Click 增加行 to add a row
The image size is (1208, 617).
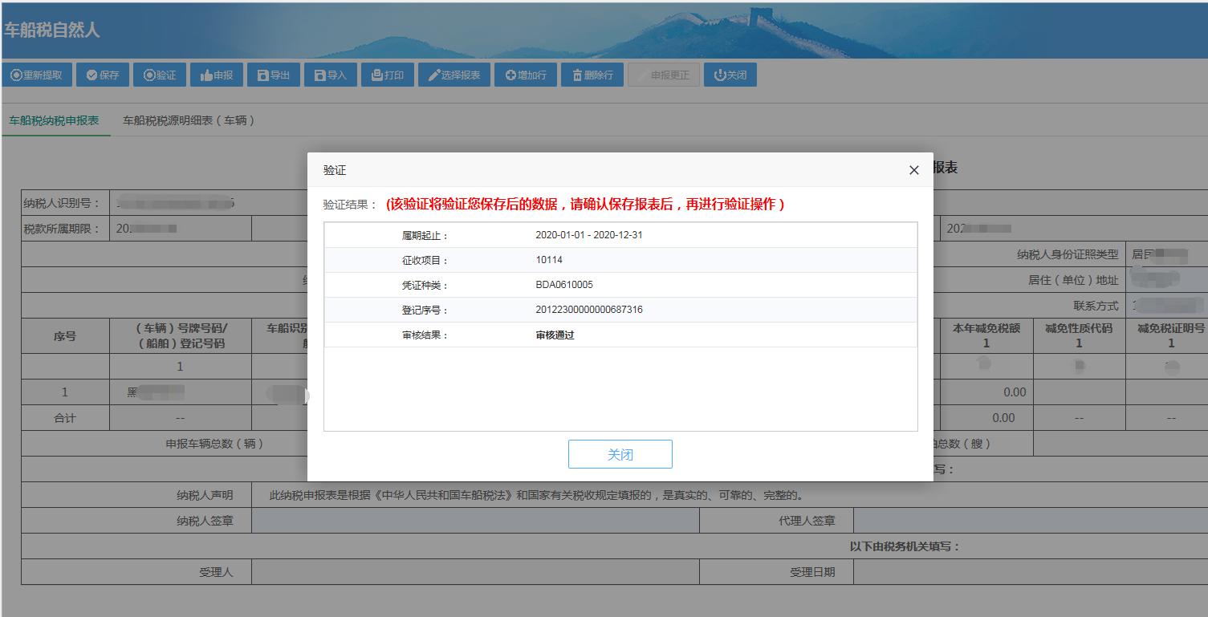pos(526,75)
